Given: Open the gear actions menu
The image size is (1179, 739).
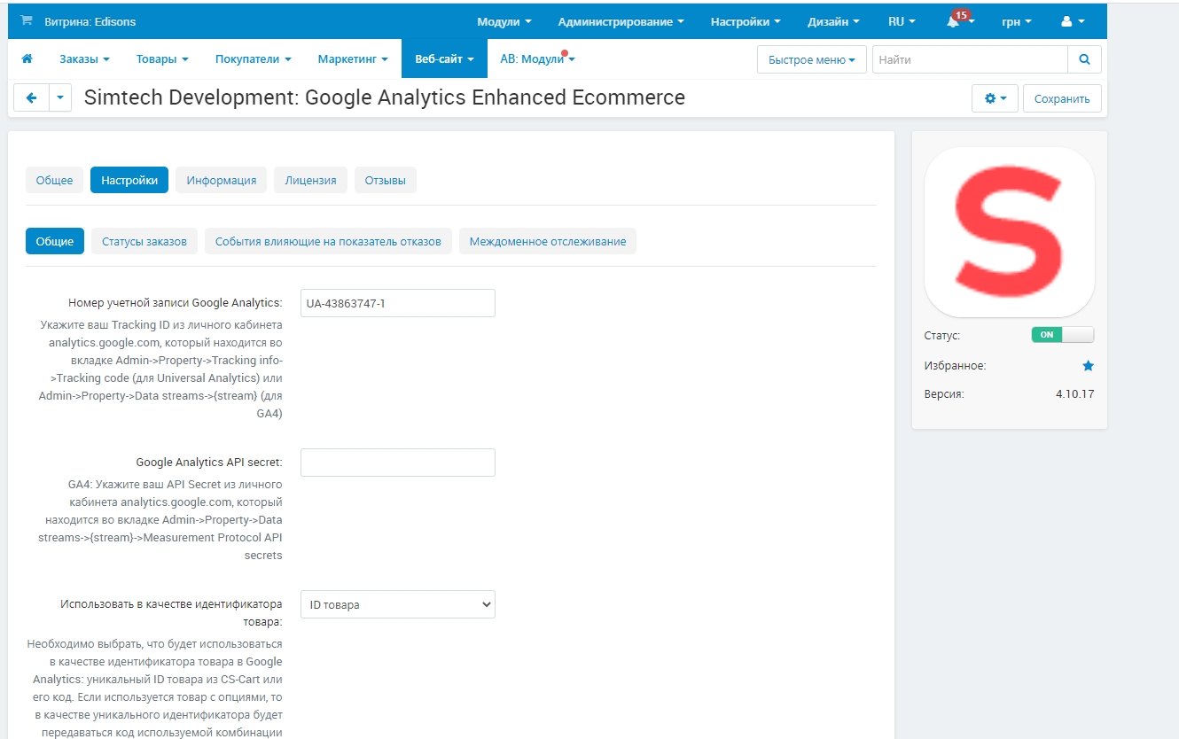Looking at the screenshot, I should pyautogui.click(x=995, y=98).
